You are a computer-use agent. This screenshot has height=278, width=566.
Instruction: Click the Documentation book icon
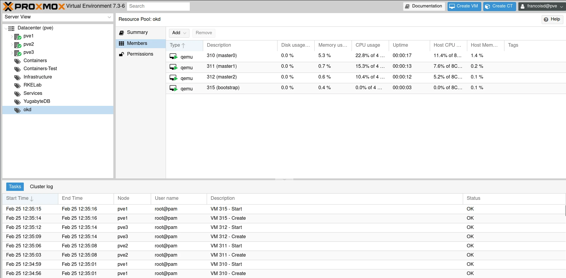coord(407,6)
